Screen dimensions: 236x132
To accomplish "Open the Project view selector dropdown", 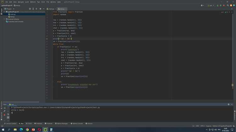I will click(9, 9).
